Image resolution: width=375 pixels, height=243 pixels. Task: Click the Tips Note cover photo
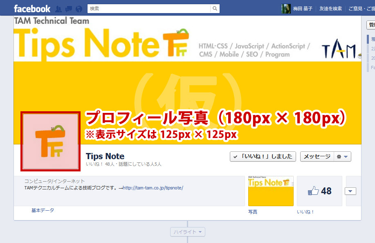(187, 80)
